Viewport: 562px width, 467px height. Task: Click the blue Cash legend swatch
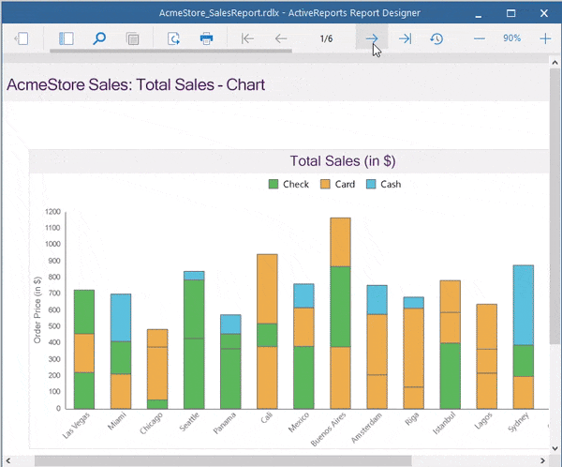click(371, 184)
